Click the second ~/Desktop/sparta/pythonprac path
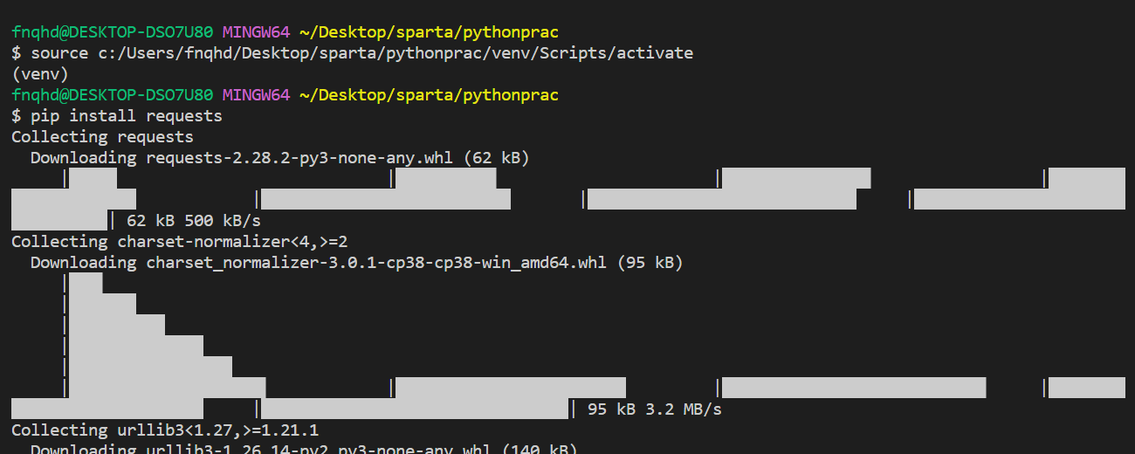 coord(429,95)
